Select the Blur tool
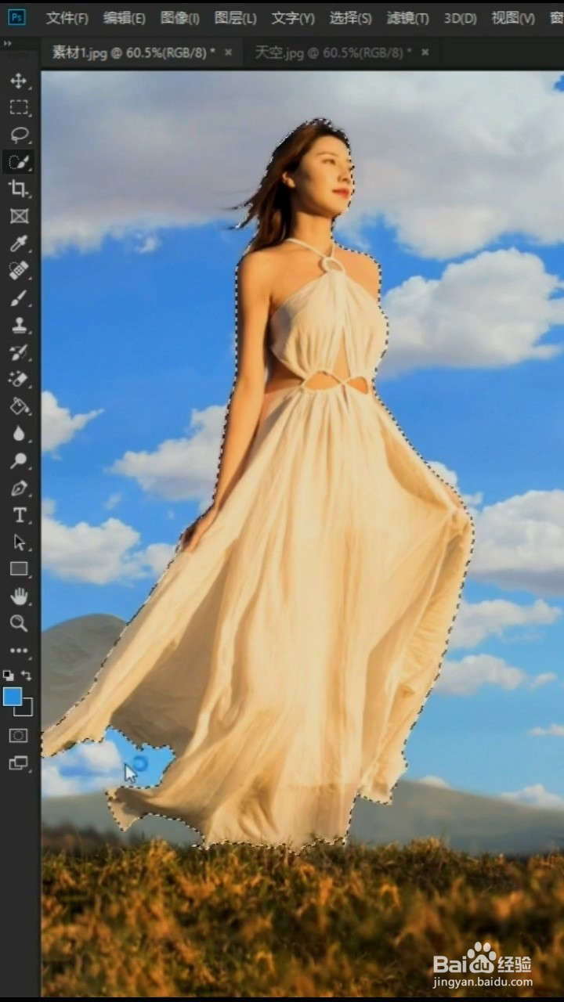 19,434
